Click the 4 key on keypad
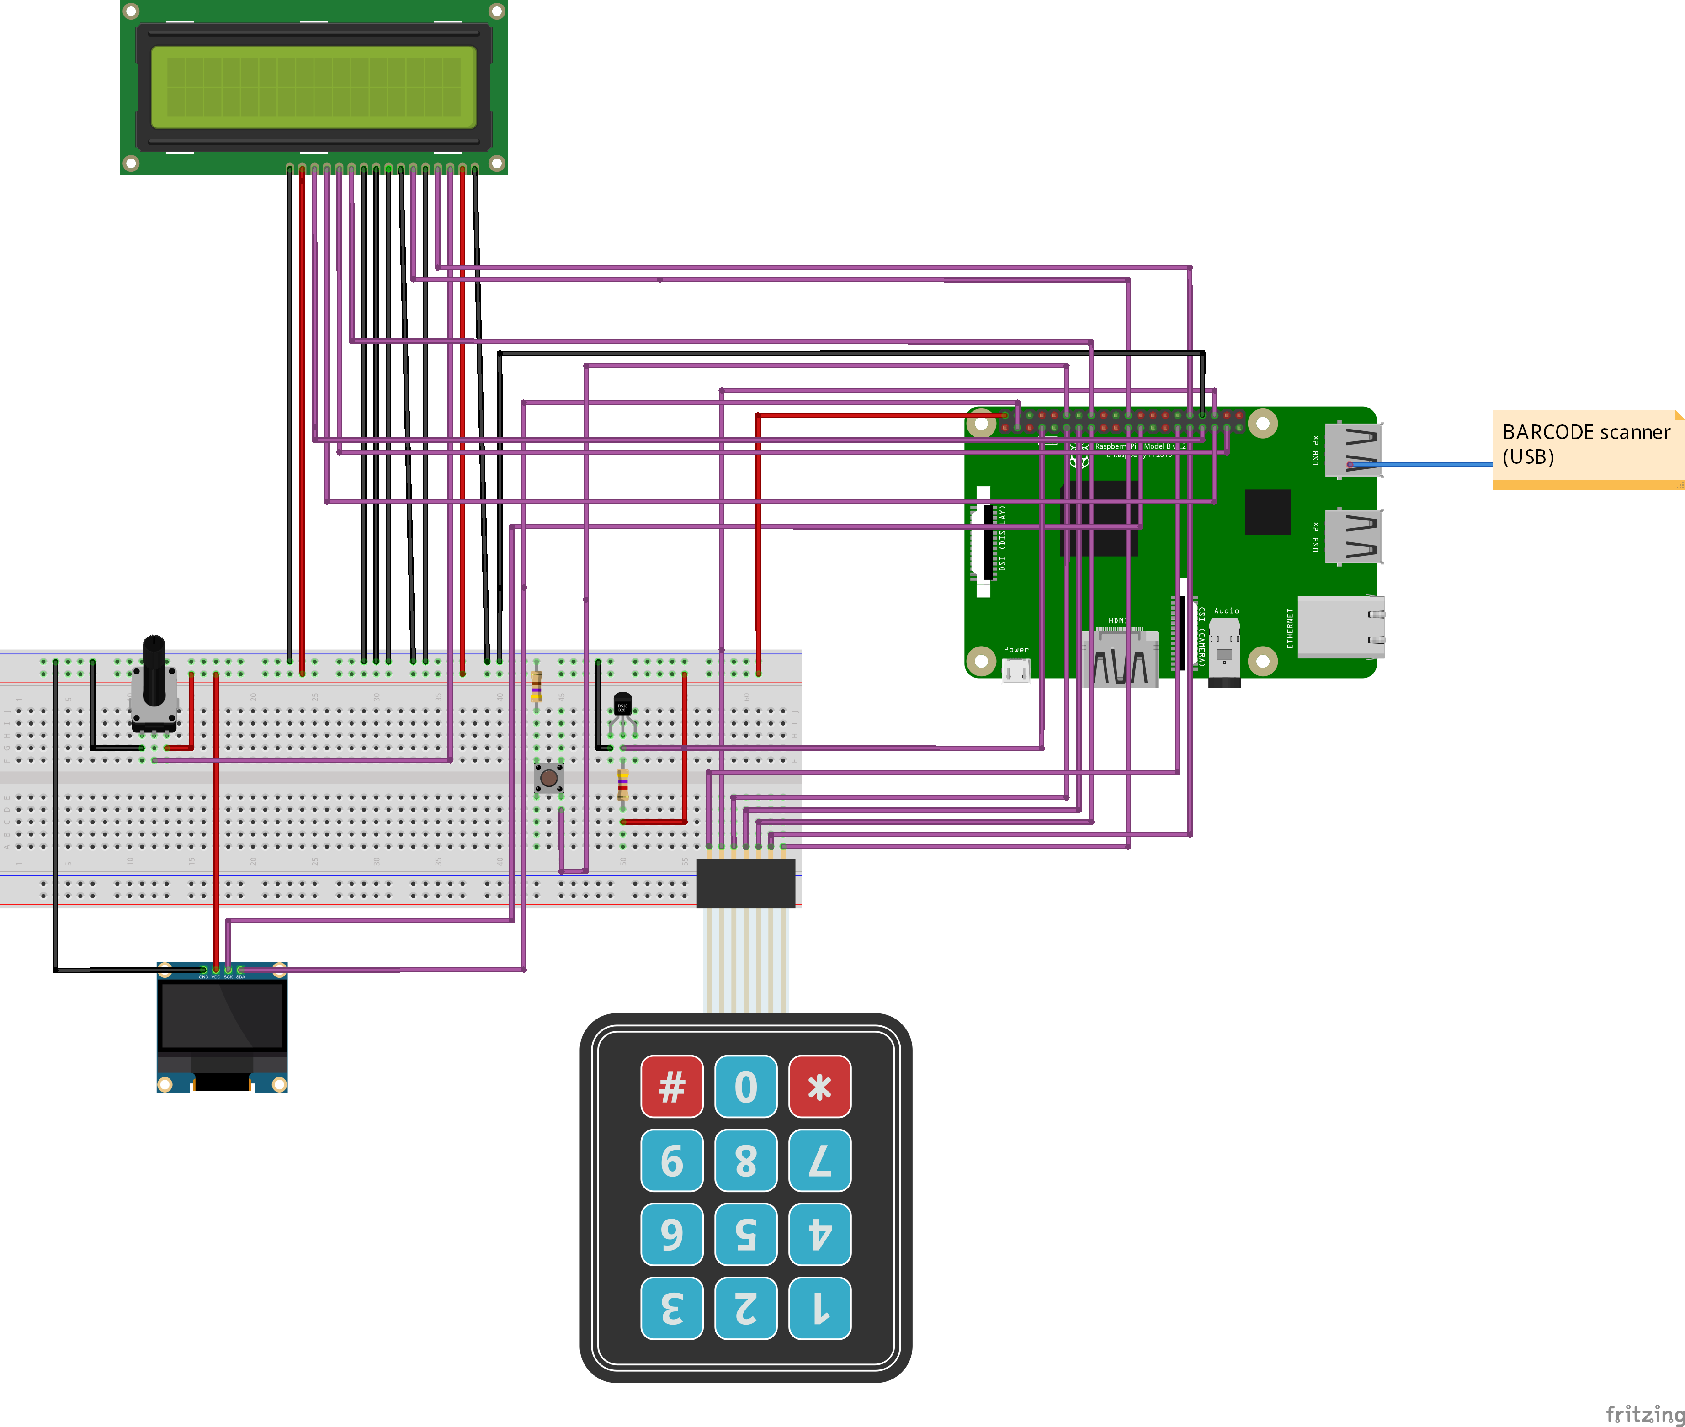Image resolution: width=1685 pixels, height=1427 pixels. click(819, 1235)
